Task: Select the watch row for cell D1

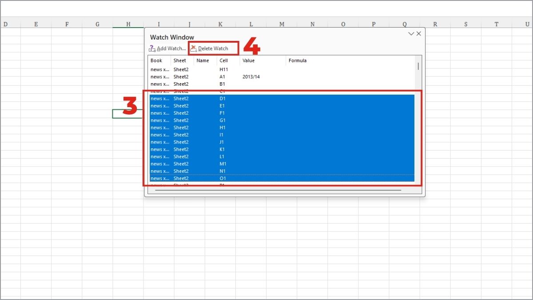Action: tap(281, 99)
